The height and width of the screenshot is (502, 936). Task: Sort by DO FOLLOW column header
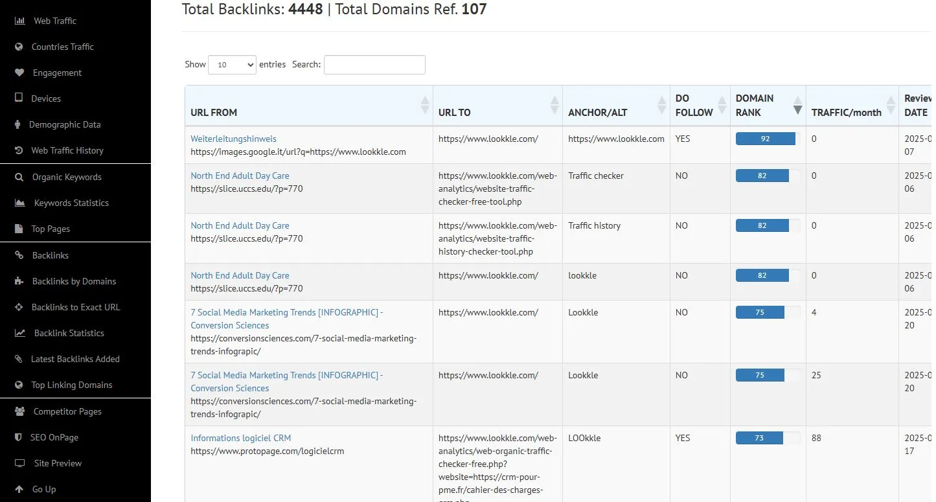point(700,106)
